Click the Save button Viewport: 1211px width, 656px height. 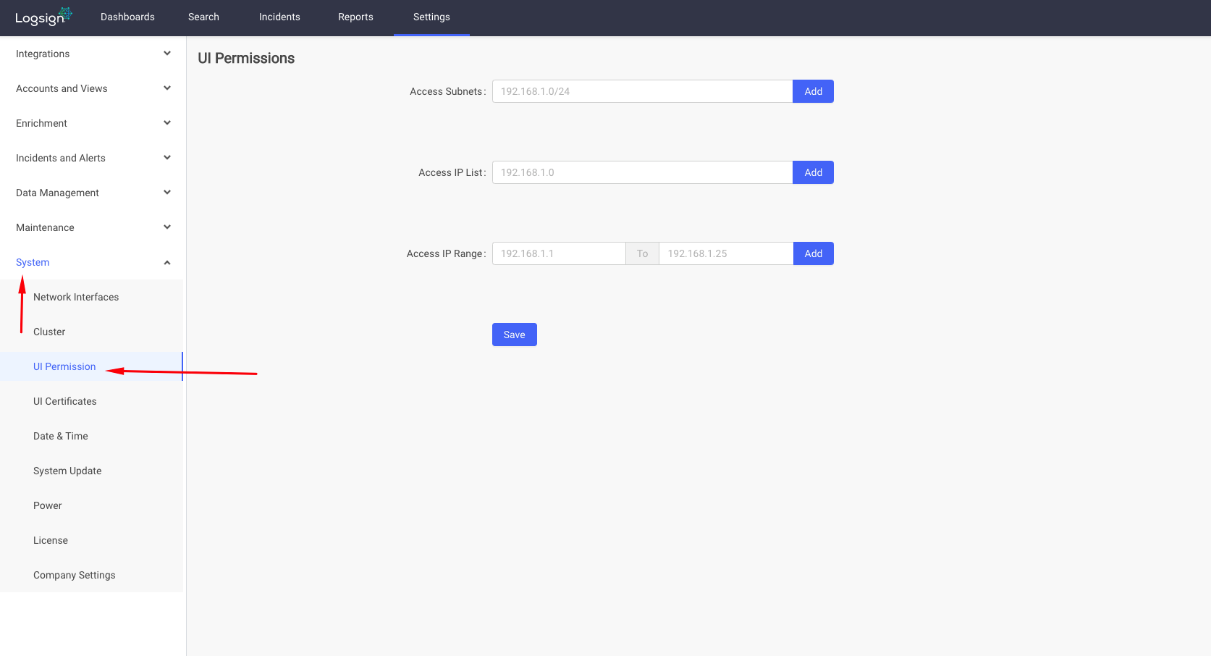point(514,334)
